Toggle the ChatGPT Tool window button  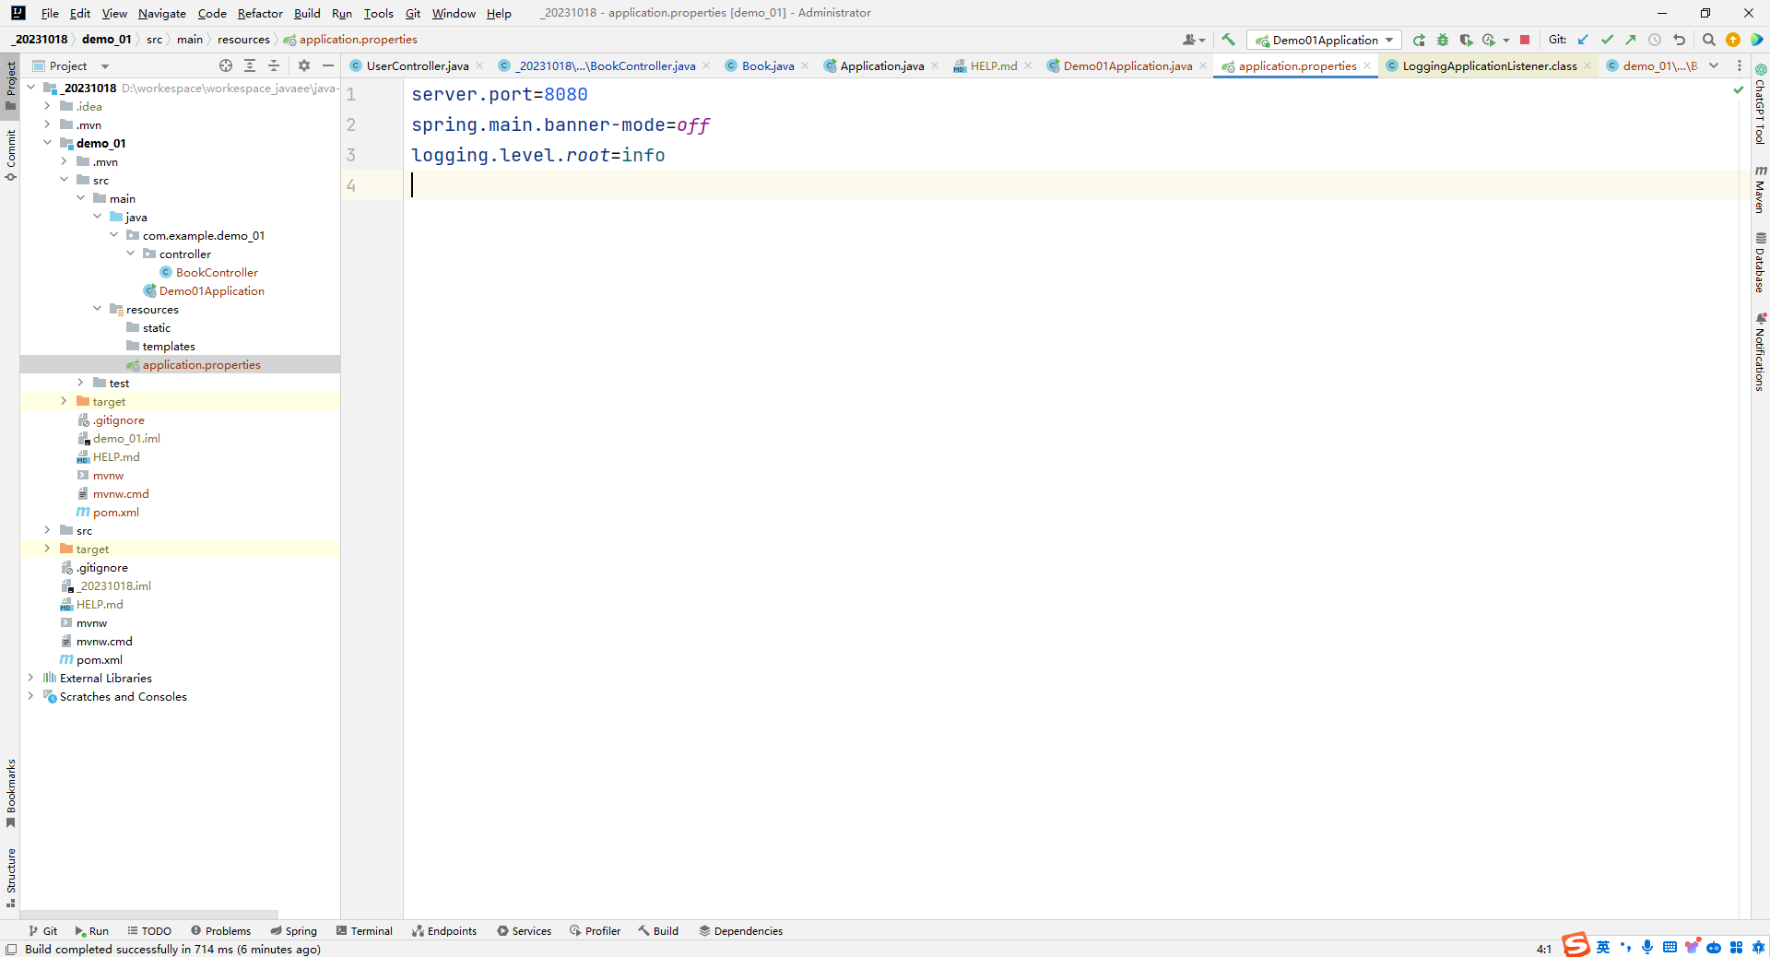pyautogui.click(x=1760, y=104)
